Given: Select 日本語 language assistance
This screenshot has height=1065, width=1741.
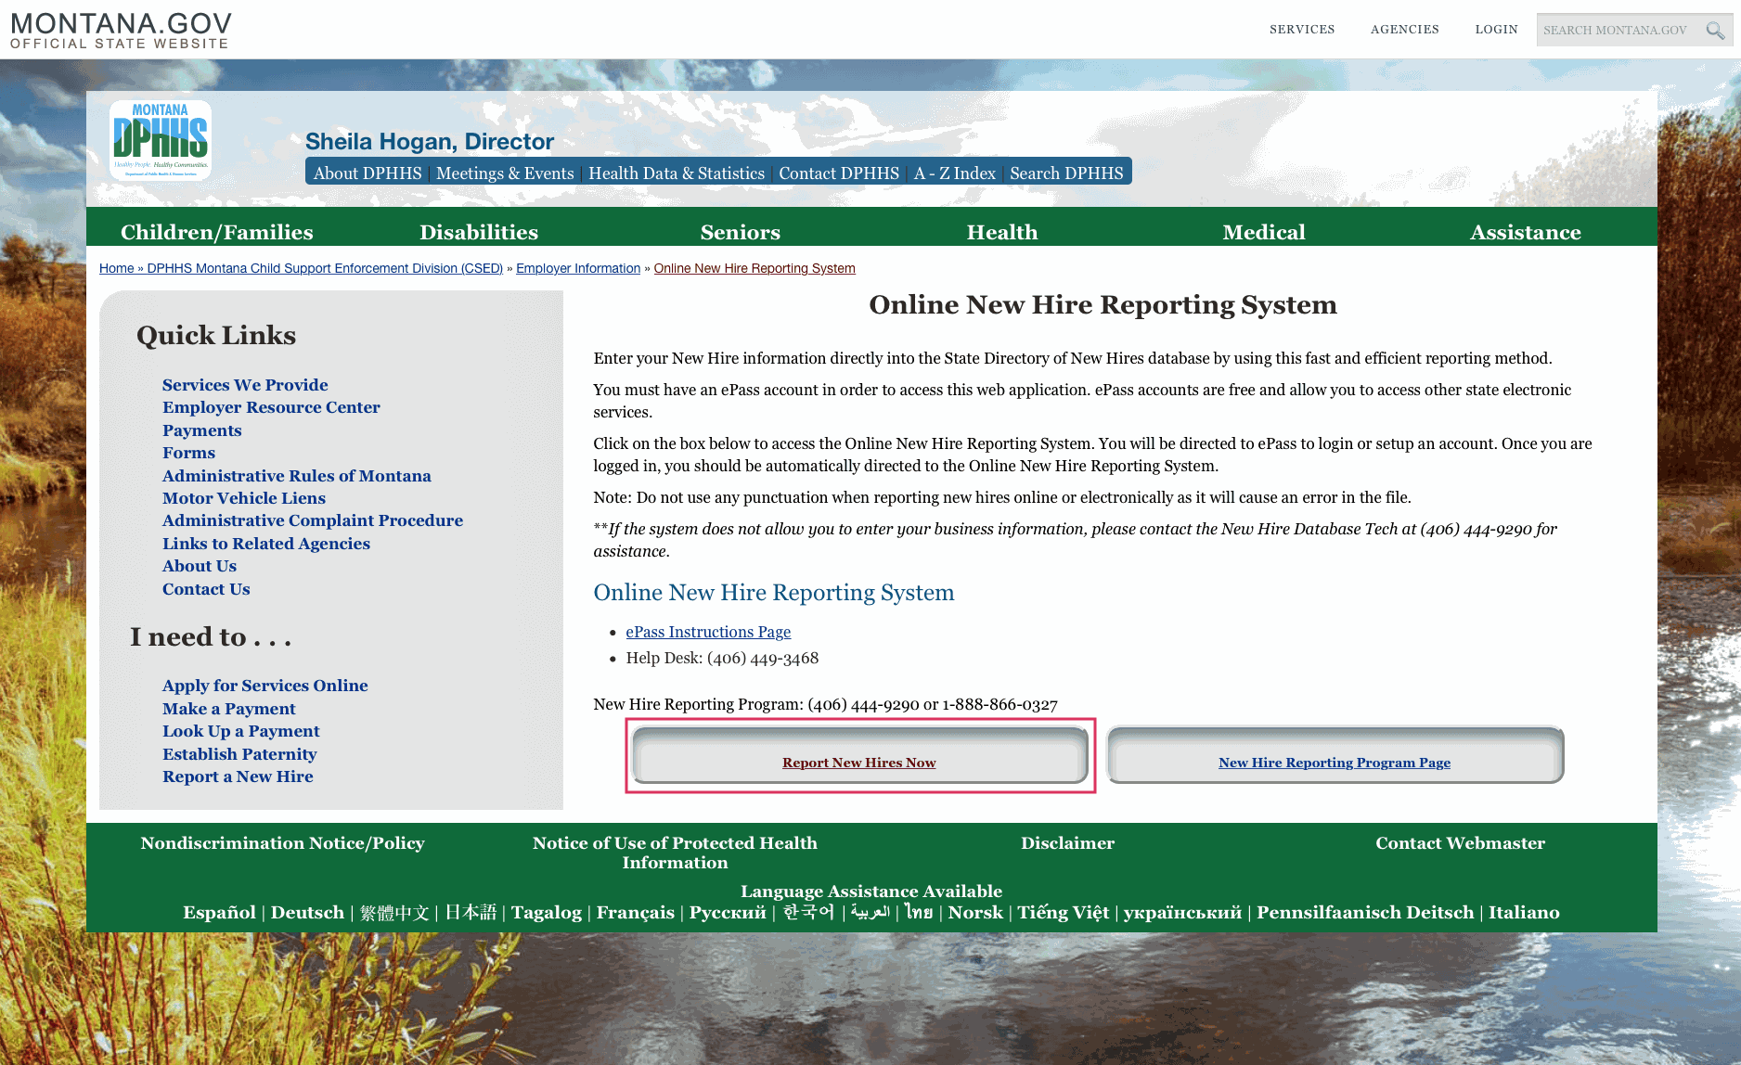Looking at the screenshot, I should (471, 913).
